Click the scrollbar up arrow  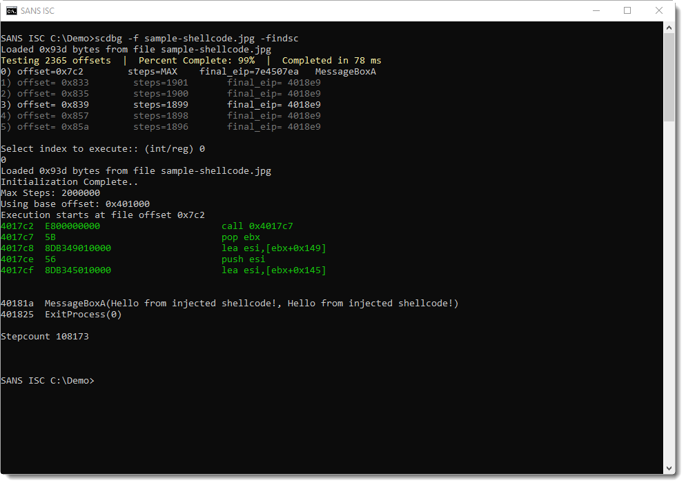click(669, 28)
